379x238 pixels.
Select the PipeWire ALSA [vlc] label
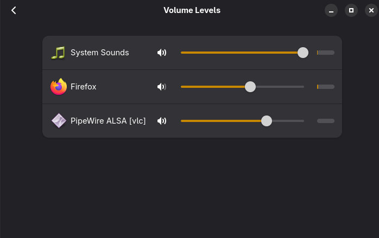(x=108, y=121)
